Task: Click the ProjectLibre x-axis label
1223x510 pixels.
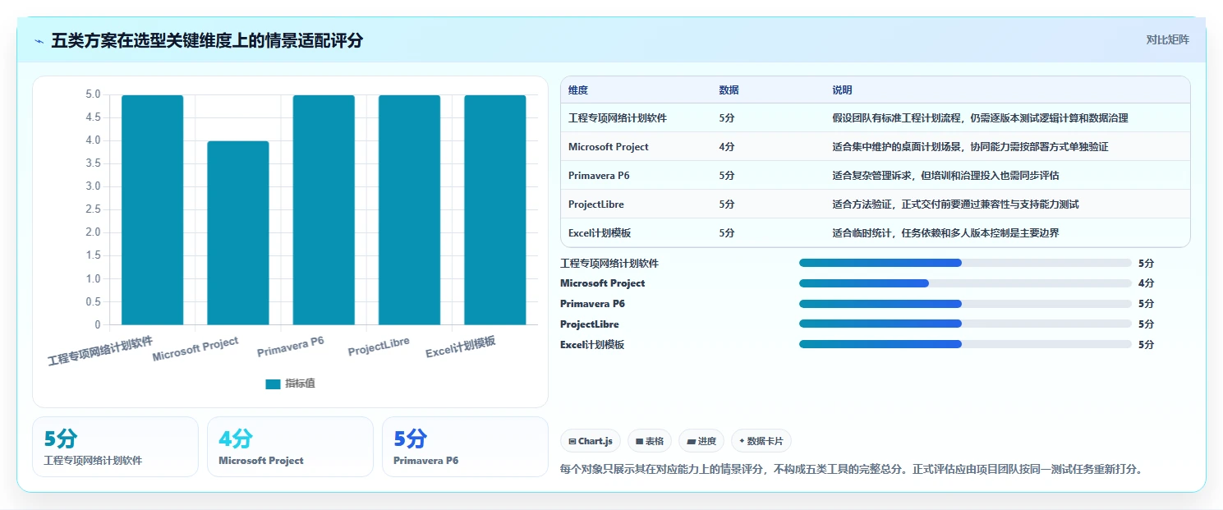Action: click(x=379, y=346)
